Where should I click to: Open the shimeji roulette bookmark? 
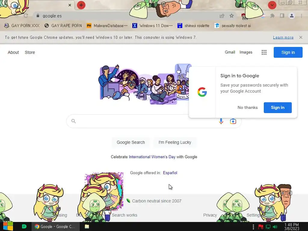coord(193,26)
